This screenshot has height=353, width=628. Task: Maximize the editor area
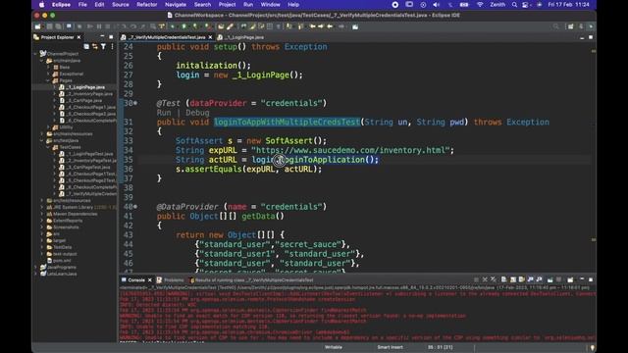[x=591, y=37]
